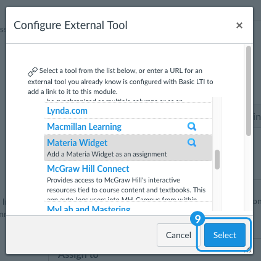Click the blue number 9 step badge
Image resolution: width=261 pixels, height=261 pixels.
(x=197, y=219)
